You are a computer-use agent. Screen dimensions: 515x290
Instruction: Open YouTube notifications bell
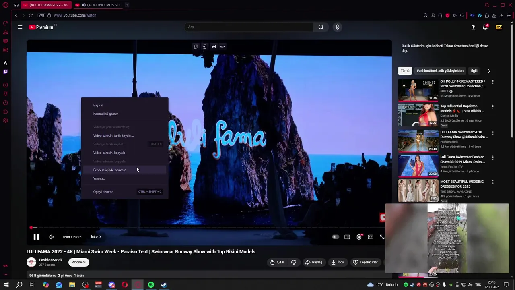(x=486, y=27)
